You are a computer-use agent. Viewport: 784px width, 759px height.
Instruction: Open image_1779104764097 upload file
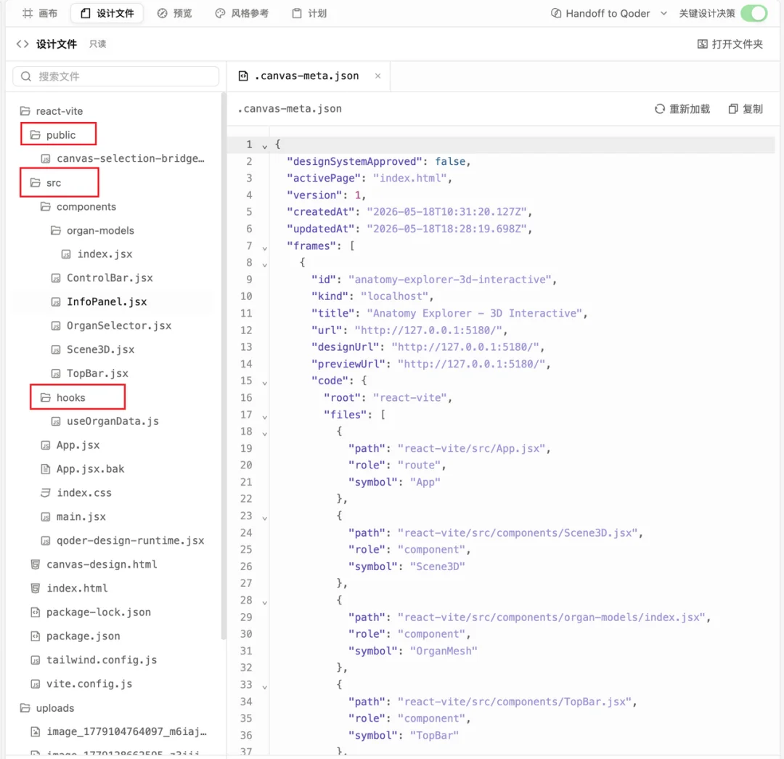[118, 732]
